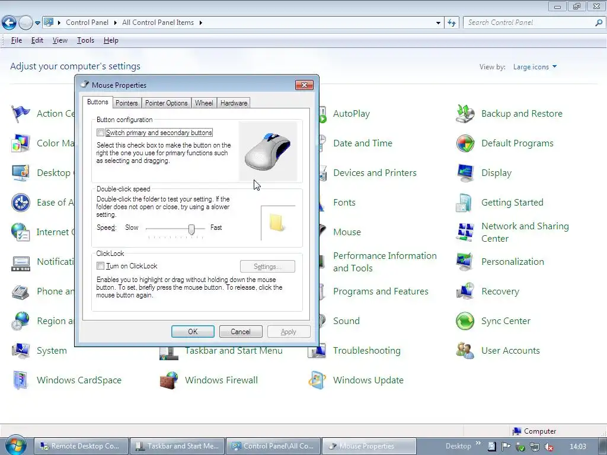Switch to the Wheel tab
607x455 pixels.
[204, 103]
